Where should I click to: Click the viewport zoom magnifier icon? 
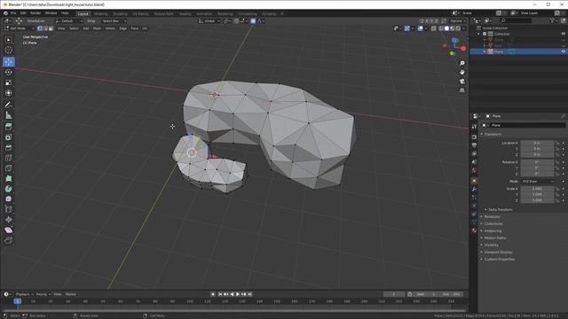462,63
